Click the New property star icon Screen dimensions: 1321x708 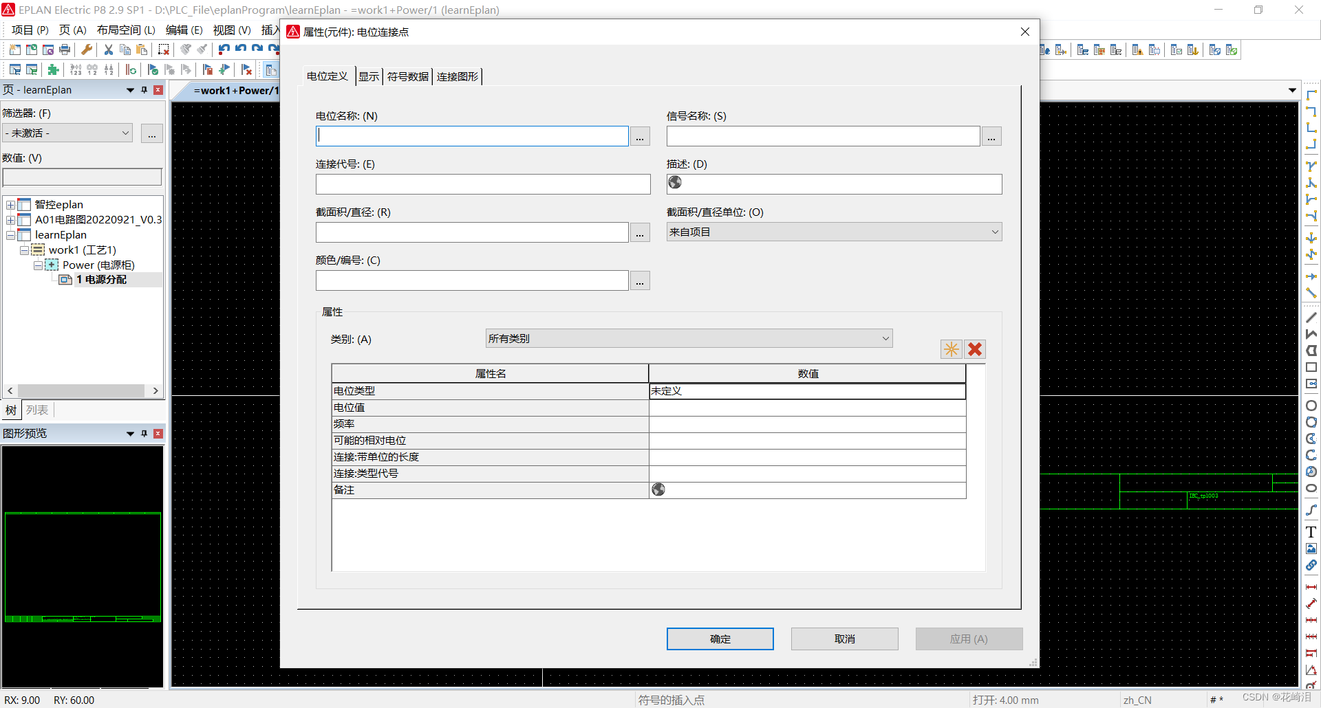coord(952,349)
